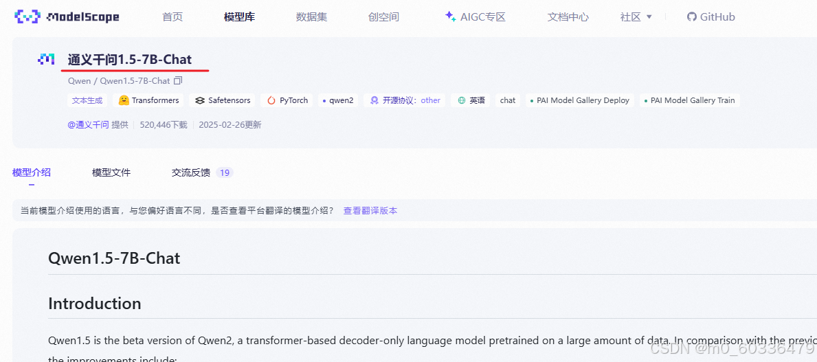Click the Qwen1.5-7B-Chat heading
This screenshot has height=362, width=817.
pyautogui.click(x=114, y=258)
